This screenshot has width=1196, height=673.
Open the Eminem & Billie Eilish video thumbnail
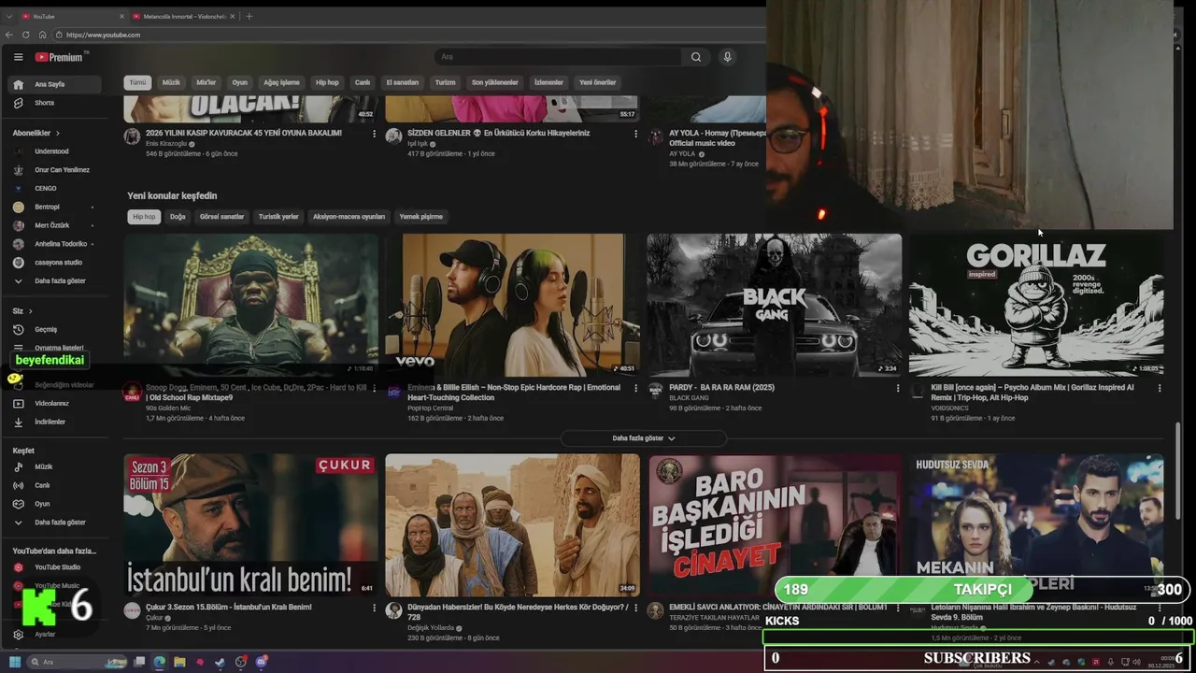tap(513, 305)
